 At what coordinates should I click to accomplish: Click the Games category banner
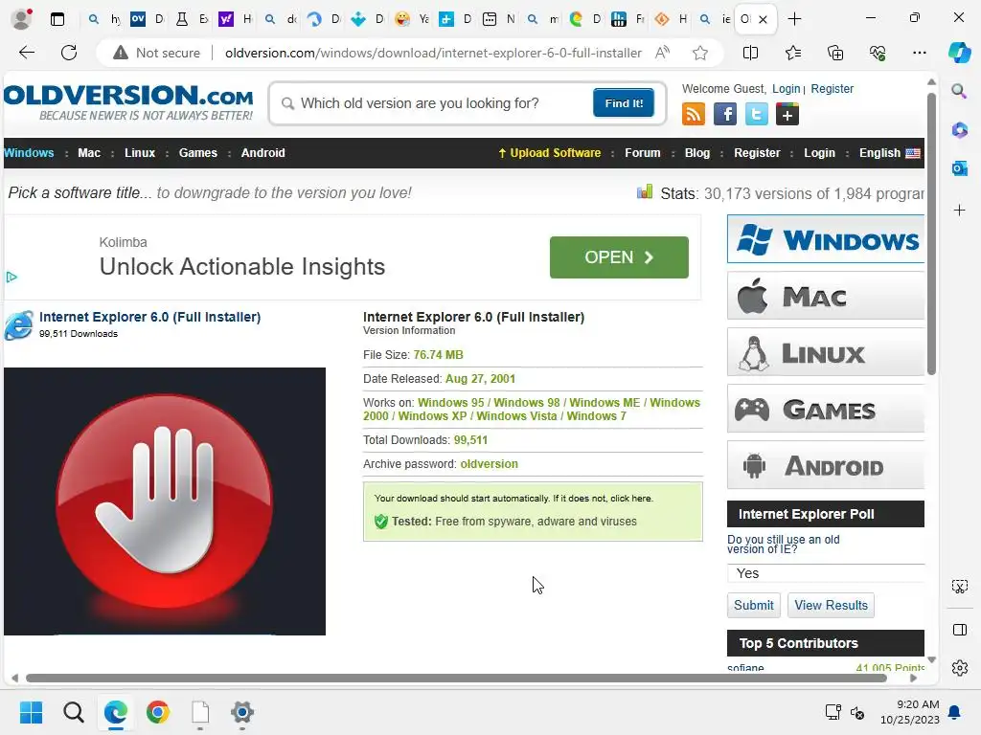825,409
